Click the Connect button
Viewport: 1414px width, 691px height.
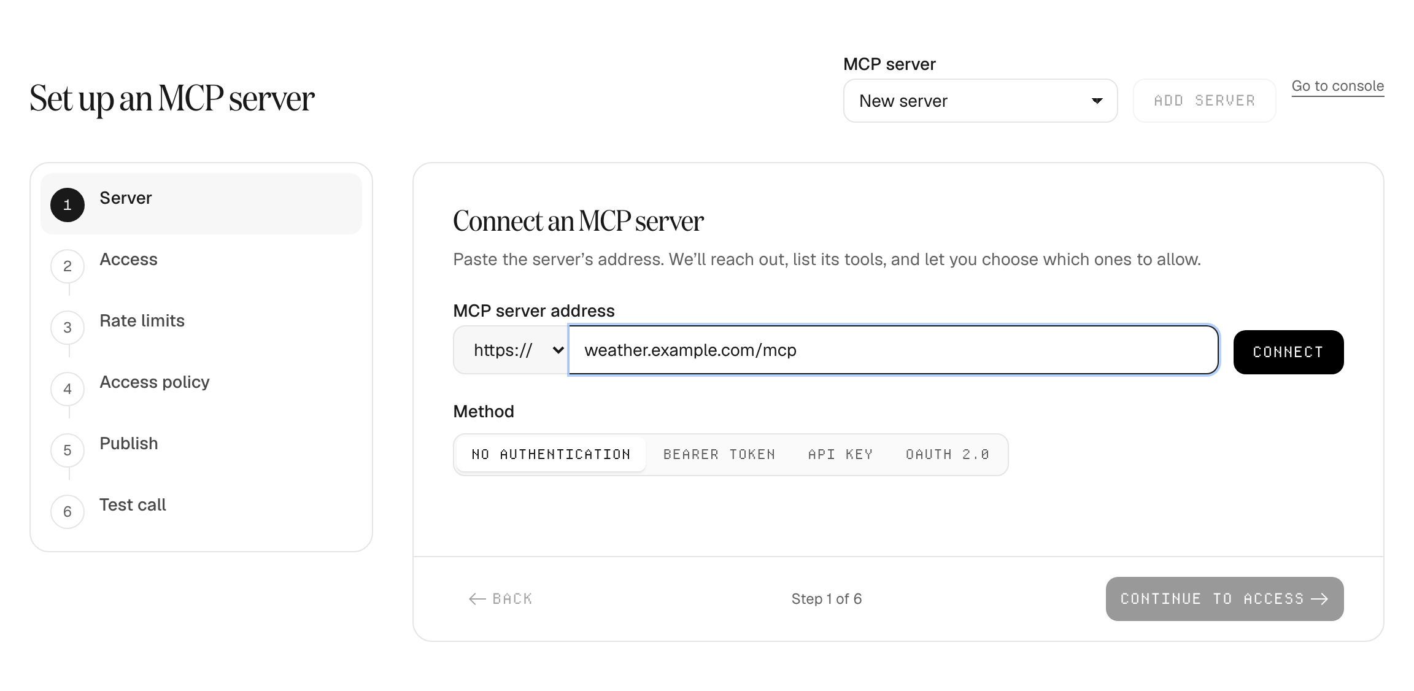[x=1288, y=352]
